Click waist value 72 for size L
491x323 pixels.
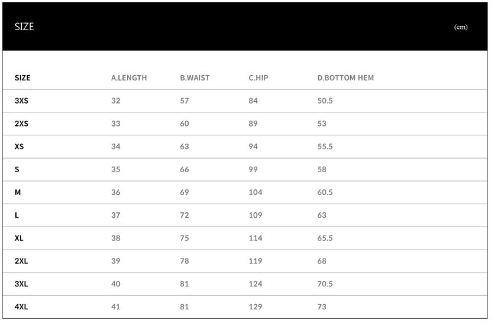pyautogui.click(x=184, y=215)
